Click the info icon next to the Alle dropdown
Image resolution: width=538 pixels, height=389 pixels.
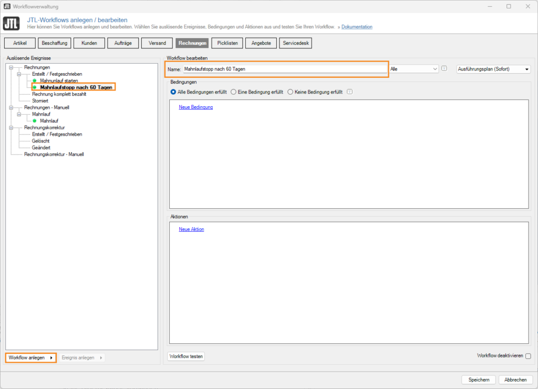coord(444,69)
